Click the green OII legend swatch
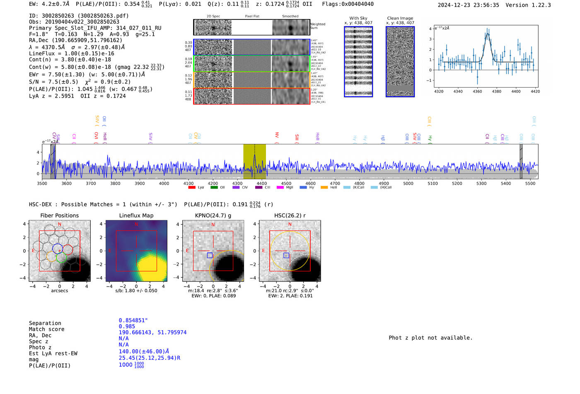 pos(214,187)
